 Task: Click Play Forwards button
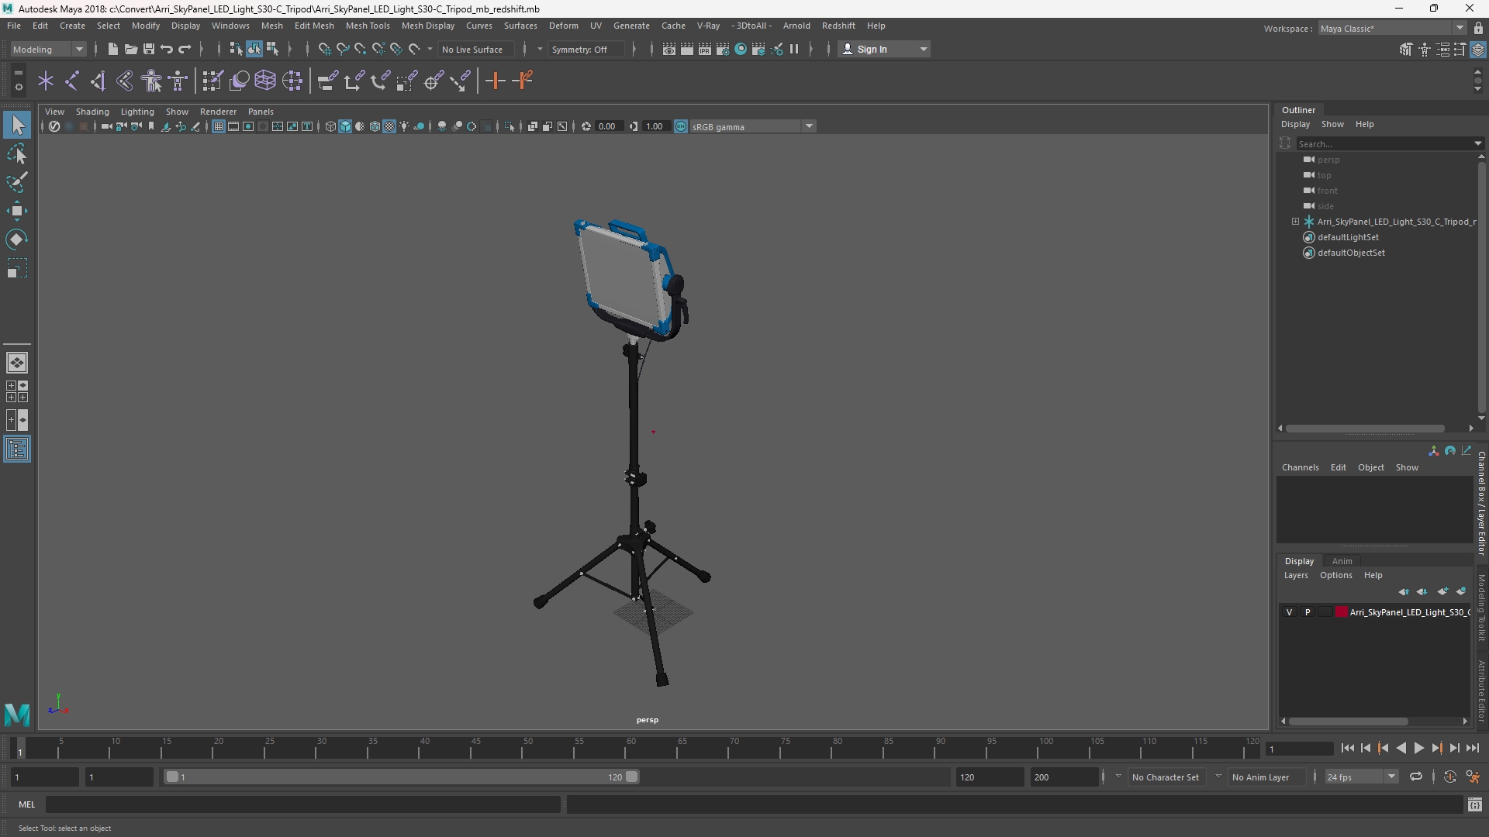pyautogui.click(x=1418, y=748)
